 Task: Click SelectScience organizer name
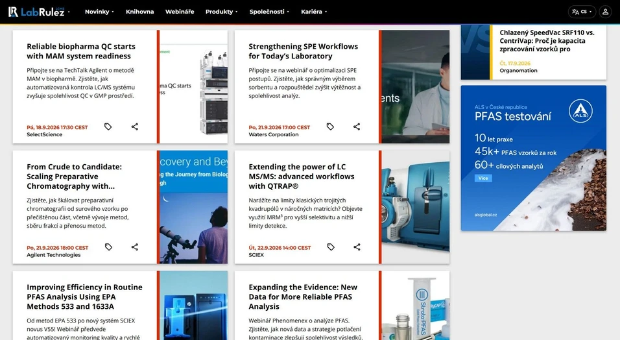[44, 134]
